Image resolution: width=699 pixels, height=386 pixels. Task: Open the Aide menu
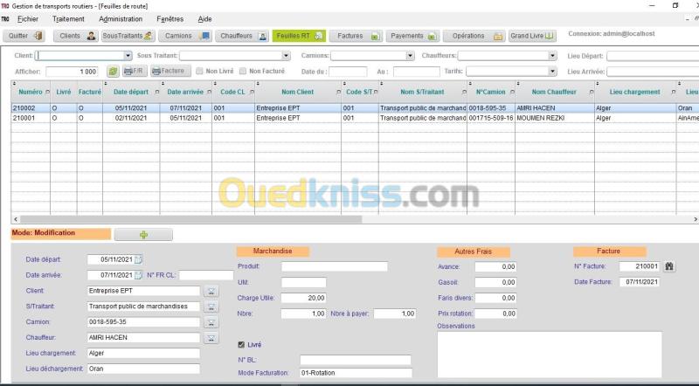(204, 19)
